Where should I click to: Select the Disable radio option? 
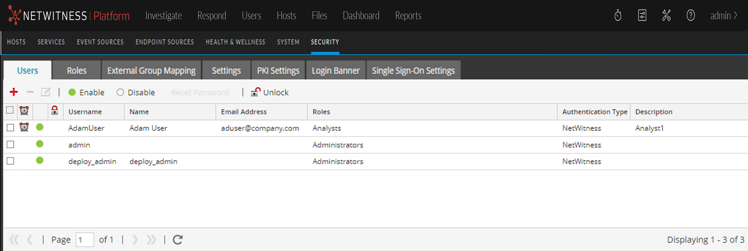(x=120, y=92)
